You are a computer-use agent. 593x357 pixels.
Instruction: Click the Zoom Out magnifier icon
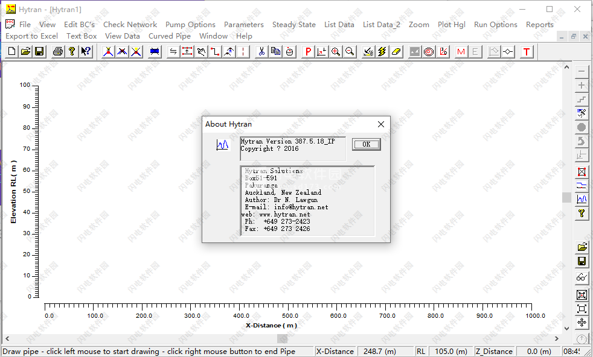pos(350,51)
